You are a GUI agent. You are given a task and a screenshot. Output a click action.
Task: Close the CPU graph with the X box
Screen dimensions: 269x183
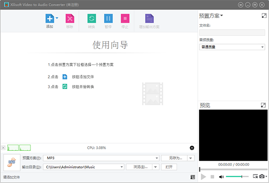tap(3, 148)
